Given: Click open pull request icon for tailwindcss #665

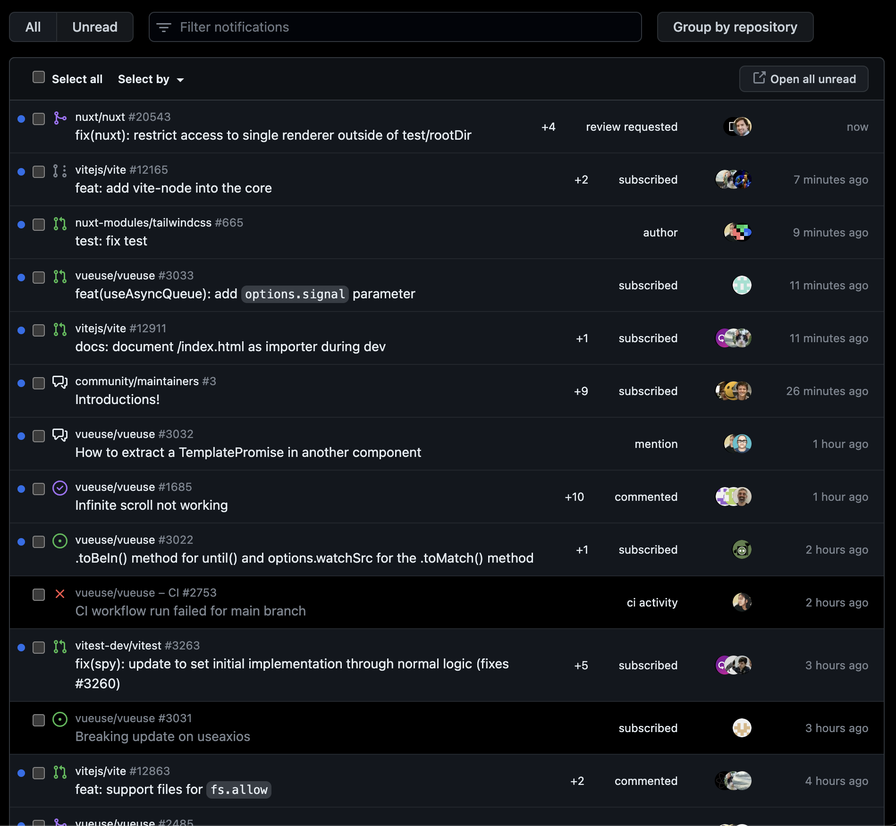Looking at the screenshot, I should (60, 224).
